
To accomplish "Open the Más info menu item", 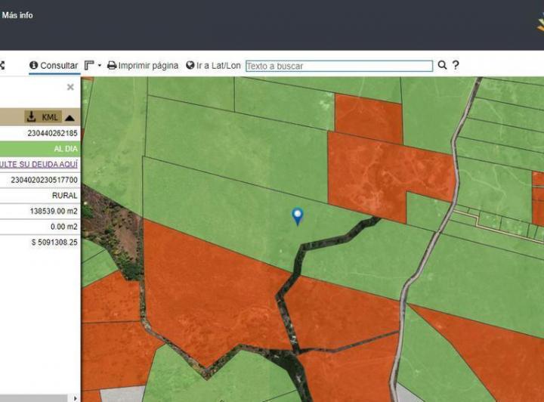I will 17,15.
